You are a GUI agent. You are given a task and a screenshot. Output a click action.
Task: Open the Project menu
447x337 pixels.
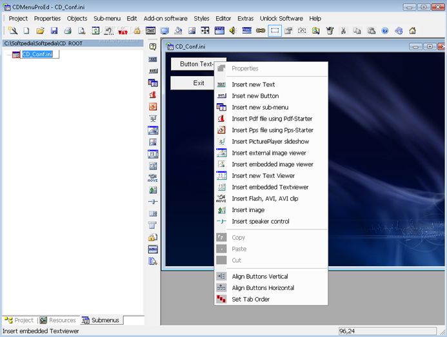click(18, 19)
